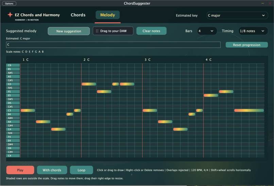Click Clear notes button
The height and width of the screenshot is (186, 274).
(x=151, y=31)
